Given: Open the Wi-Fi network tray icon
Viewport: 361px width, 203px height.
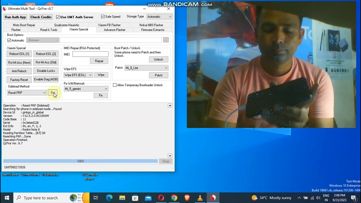Looking at the screenshot, I should point(312,198).
